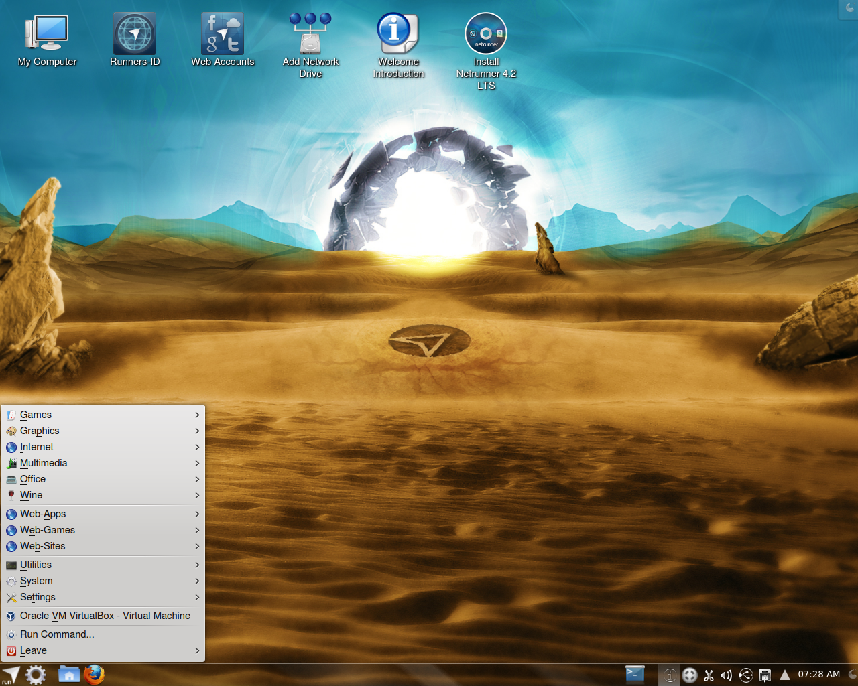Viewport: 858px width, 686px height.
Task: Expand Web-Sites using its arrow
Action: 197,546
